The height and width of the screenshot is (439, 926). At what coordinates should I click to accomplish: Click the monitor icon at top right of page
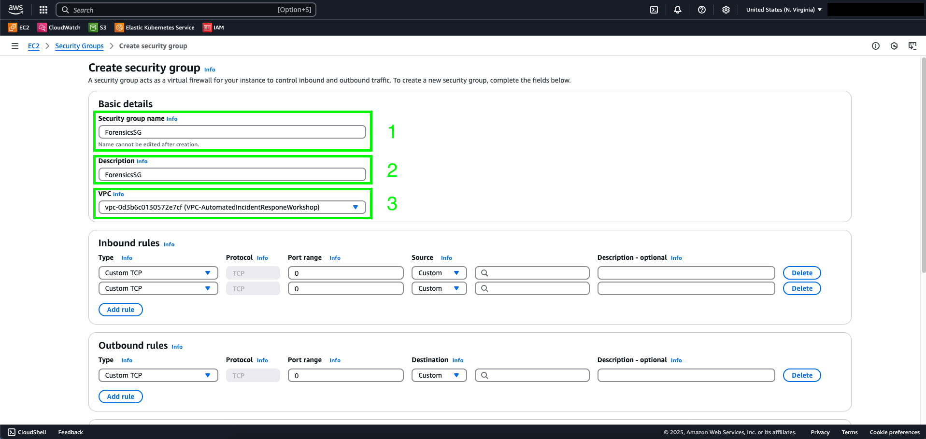coord(912,46)
